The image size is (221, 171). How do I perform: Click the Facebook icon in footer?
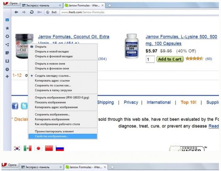[x=15, y=106]
